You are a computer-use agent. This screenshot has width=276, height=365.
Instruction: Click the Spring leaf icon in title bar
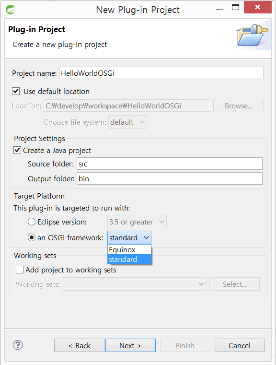tap(11, 10)
